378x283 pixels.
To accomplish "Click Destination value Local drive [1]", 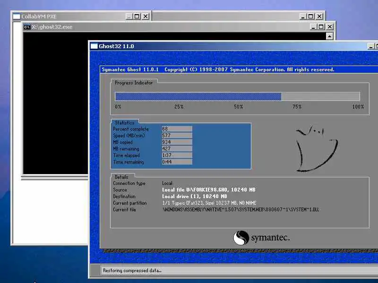I will pos(194,196).
